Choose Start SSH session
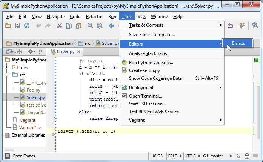Image resolution: width=263 pixels, height=162 pixels. pos(172,104)
